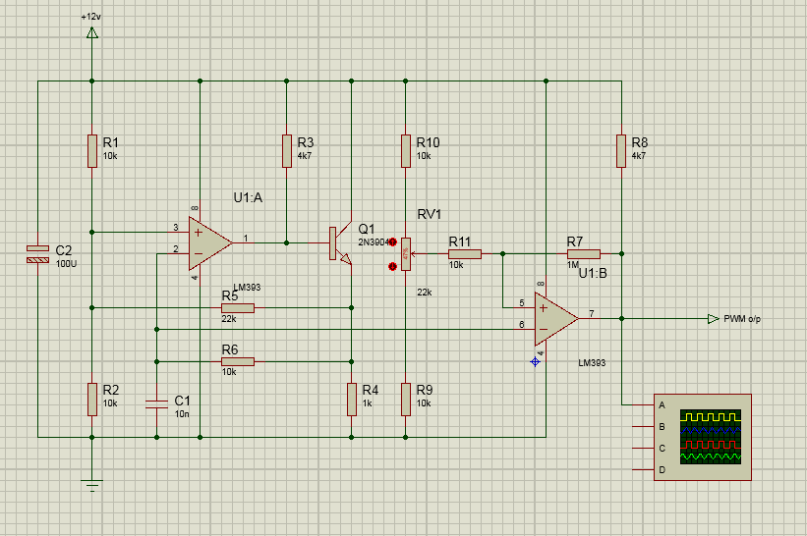Click the PWM o/p output terminal
Viewport: 807px width, 536px height.
[714, 319]
